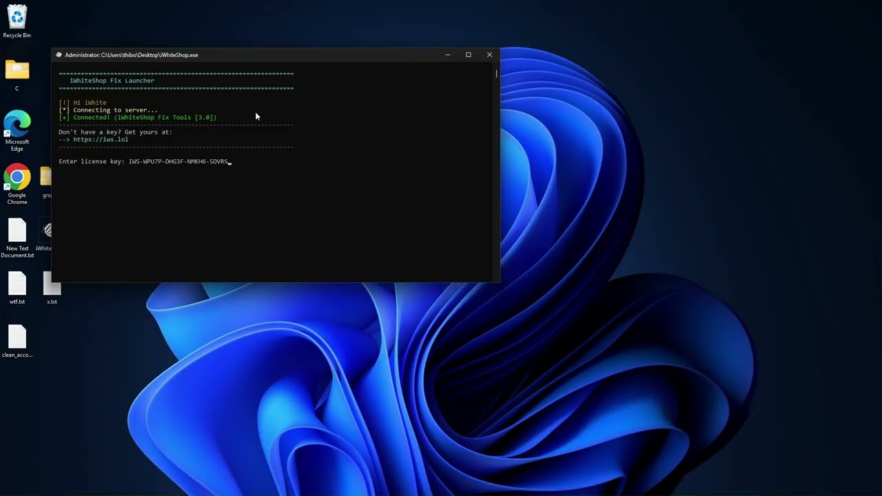Launch the Google Chrome desktop shortcut
This screenshot has height=496, width=882.
tap(17, 184)
